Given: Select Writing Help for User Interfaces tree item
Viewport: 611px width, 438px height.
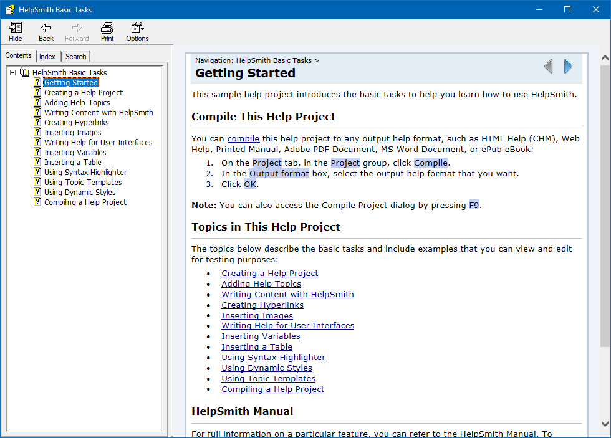Looking at the screenshot, I should tap(99, 143).
